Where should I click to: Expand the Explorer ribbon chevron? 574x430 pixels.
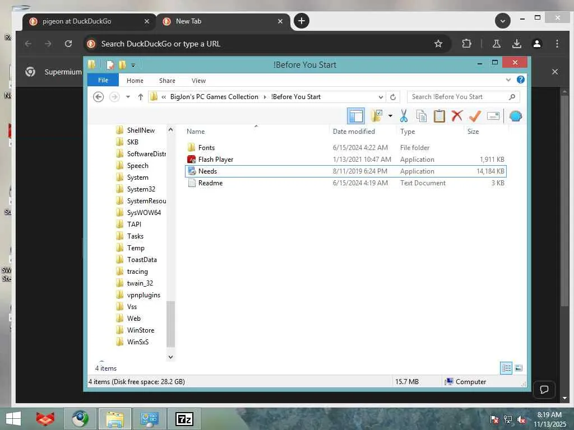pyautogui.click(x=508, y=80)
